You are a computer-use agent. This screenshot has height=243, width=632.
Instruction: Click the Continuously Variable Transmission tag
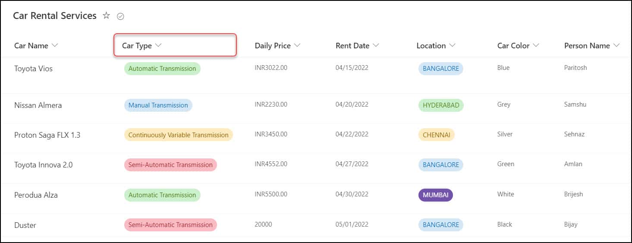(178, 135)
